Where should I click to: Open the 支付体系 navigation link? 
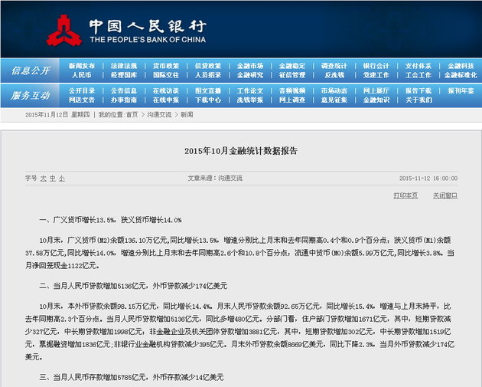(x=418, y=66)
